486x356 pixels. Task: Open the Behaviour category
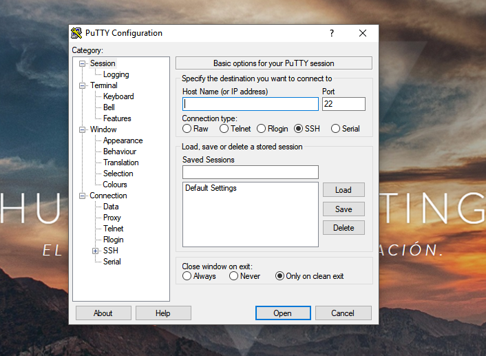pos(120,151)
